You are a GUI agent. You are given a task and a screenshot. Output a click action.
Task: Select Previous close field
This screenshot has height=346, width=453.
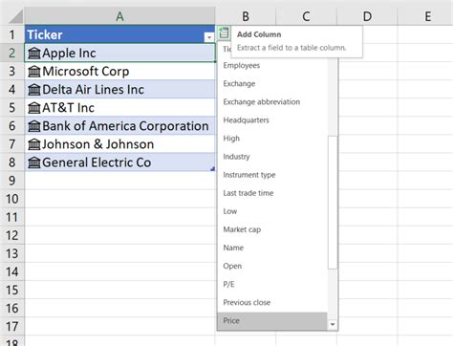click(x=272, y=302)
